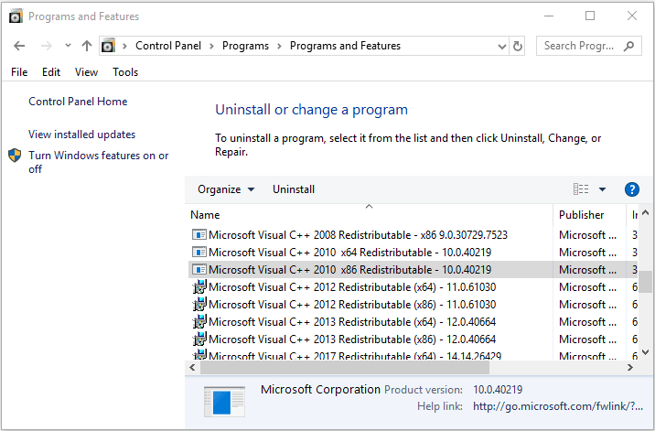Click Programs and Features breadcrumb segment
This screenshot has height=431, width=655.
coord(345,46)
